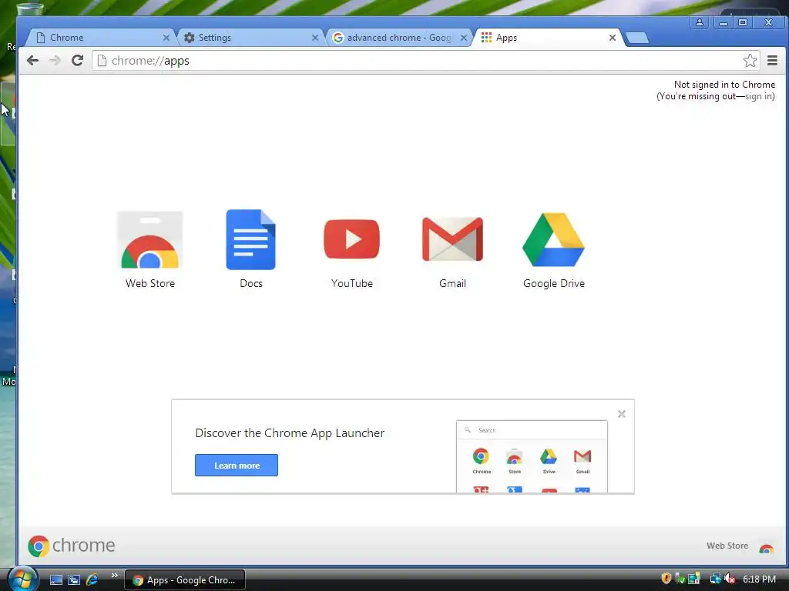Image resolution: width=789 pixels, height=591 pixels.
Task: Click the forward navigation arrow
Action: 55,61
